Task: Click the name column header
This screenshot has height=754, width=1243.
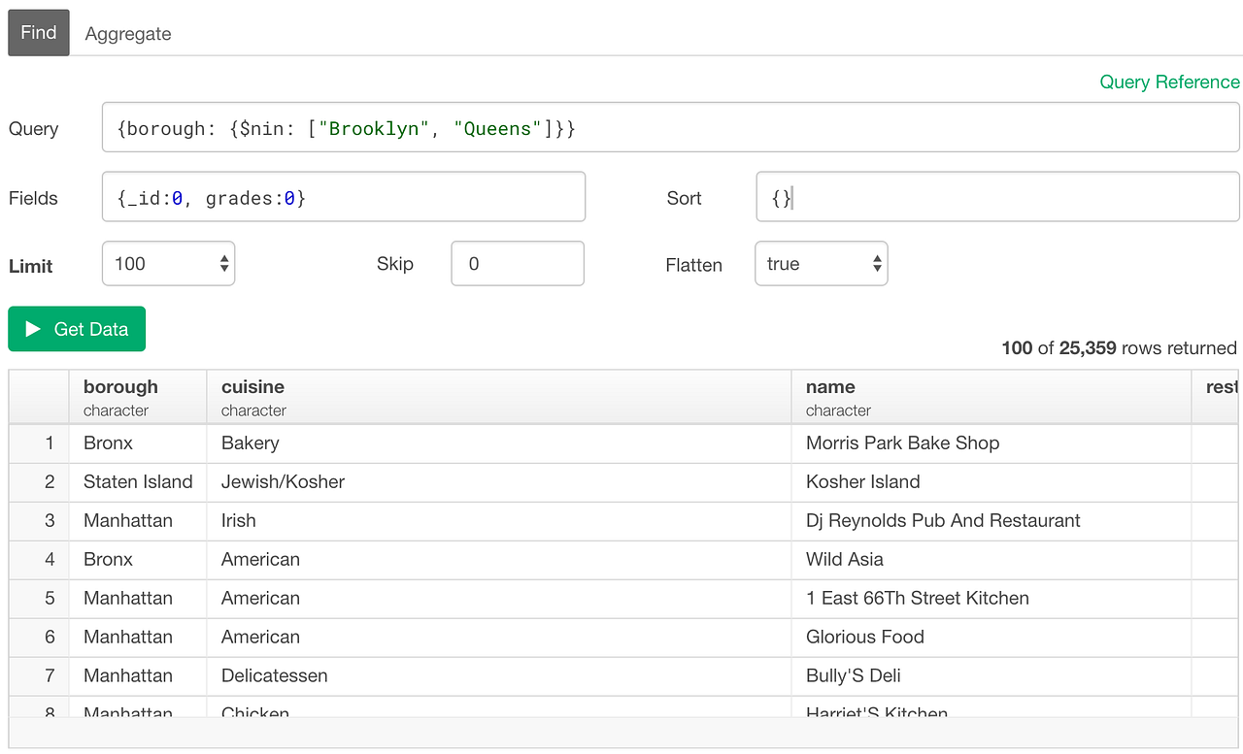Action: coord(830,396)
